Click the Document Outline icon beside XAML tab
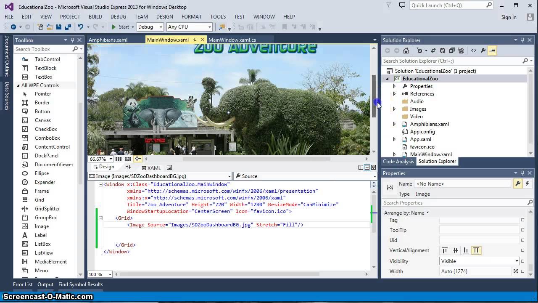Image resolution: width=538 pixels, height=303 pixels. pyautogui.click(x=169, y=167)
